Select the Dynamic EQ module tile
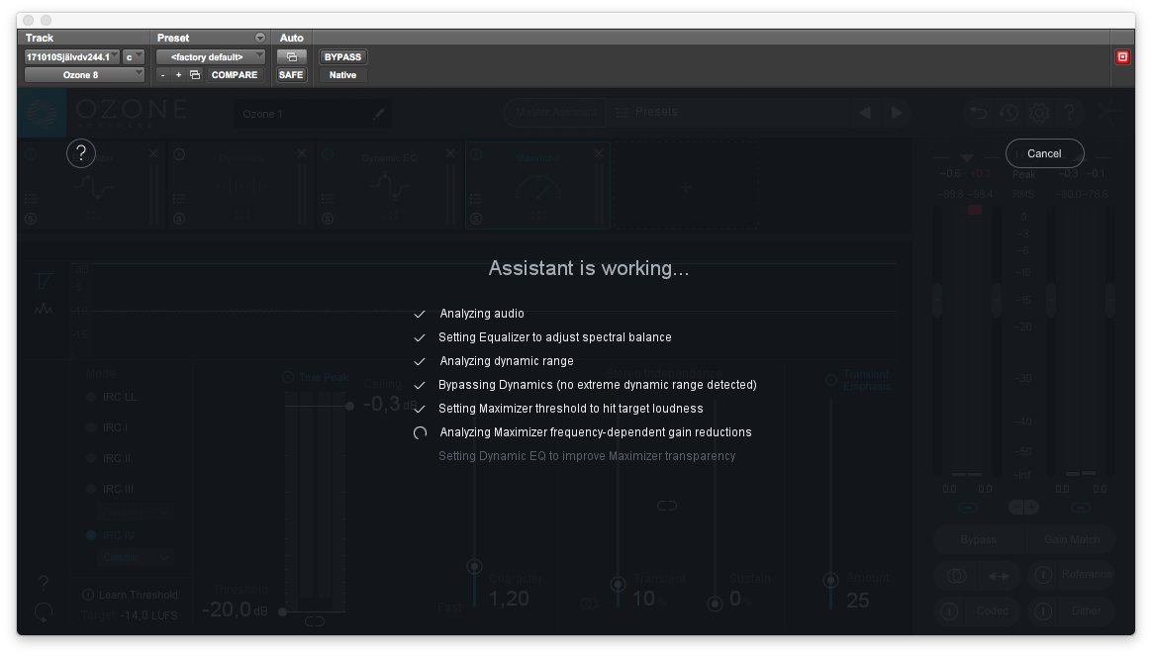Image resolution: width=1152 pixels, height=656 pixels. (389, 186)
